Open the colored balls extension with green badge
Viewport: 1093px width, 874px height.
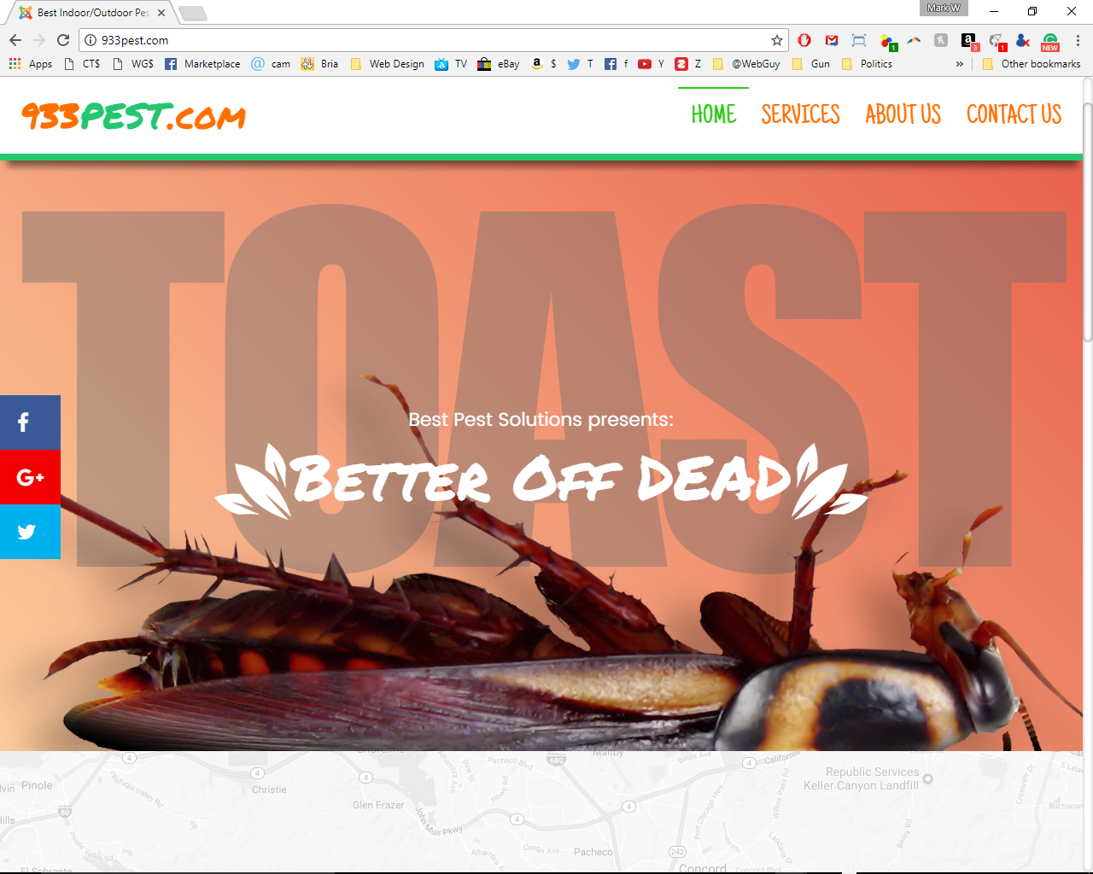(887, 41)
